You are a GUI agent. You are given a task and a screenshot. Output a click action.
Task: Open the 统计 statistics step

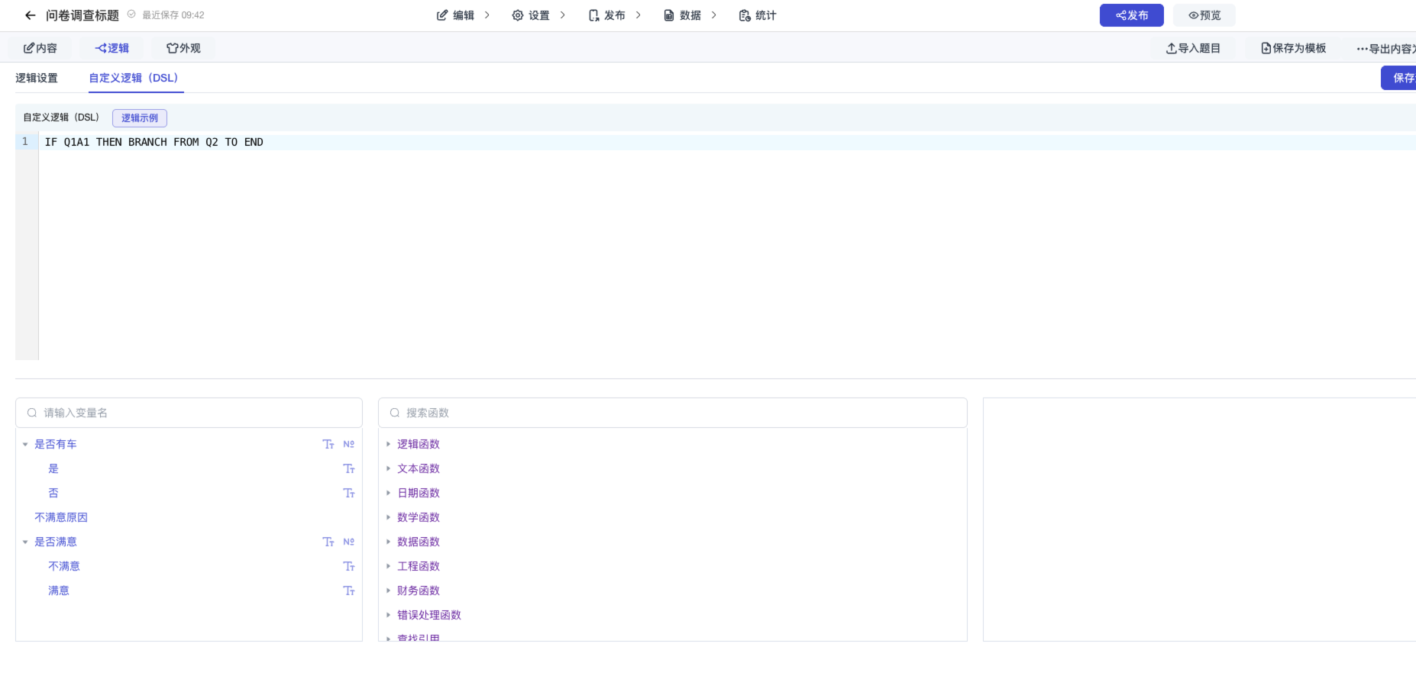pyautogui.click(x=758, y=15)
